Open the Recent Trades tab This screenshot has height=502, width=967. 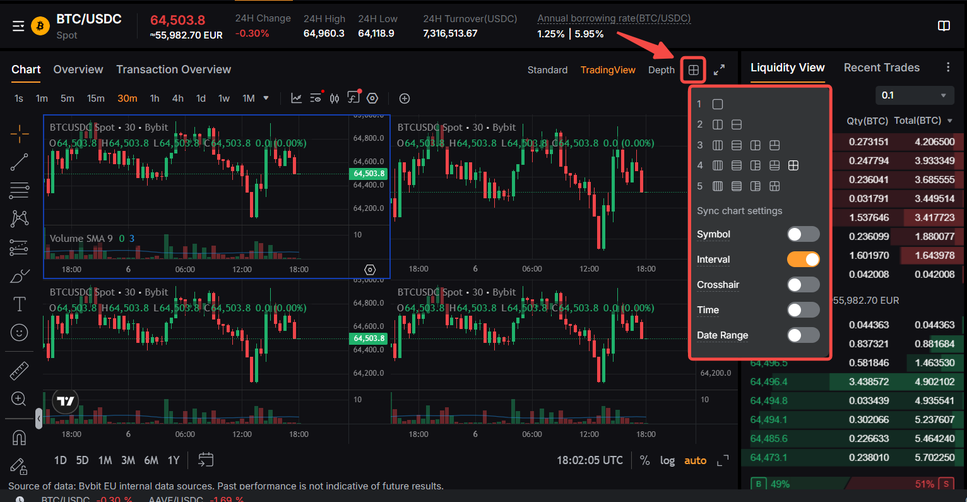[882, 68]
